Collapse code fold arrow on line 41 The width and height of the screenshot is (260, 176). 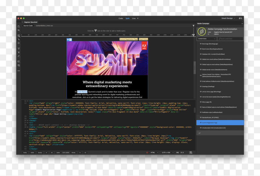pyautogui.click(x=28, y=134)
